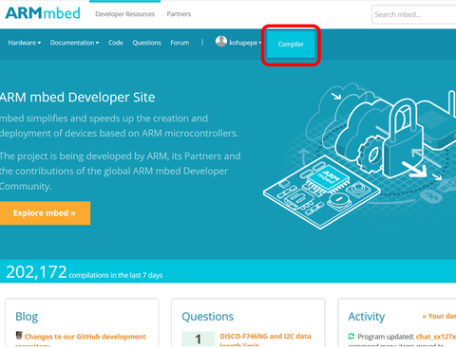
Task: Open the chat_sx127x program link
Action: (x=436, y=337)
